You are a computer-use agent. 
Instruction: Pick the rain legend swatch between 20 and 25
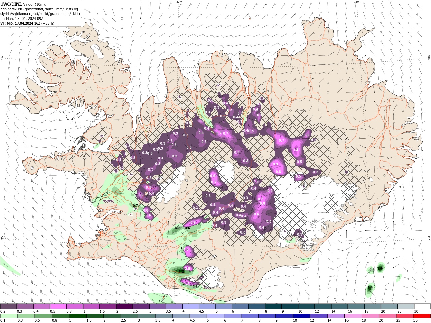(x=388, y=316)
